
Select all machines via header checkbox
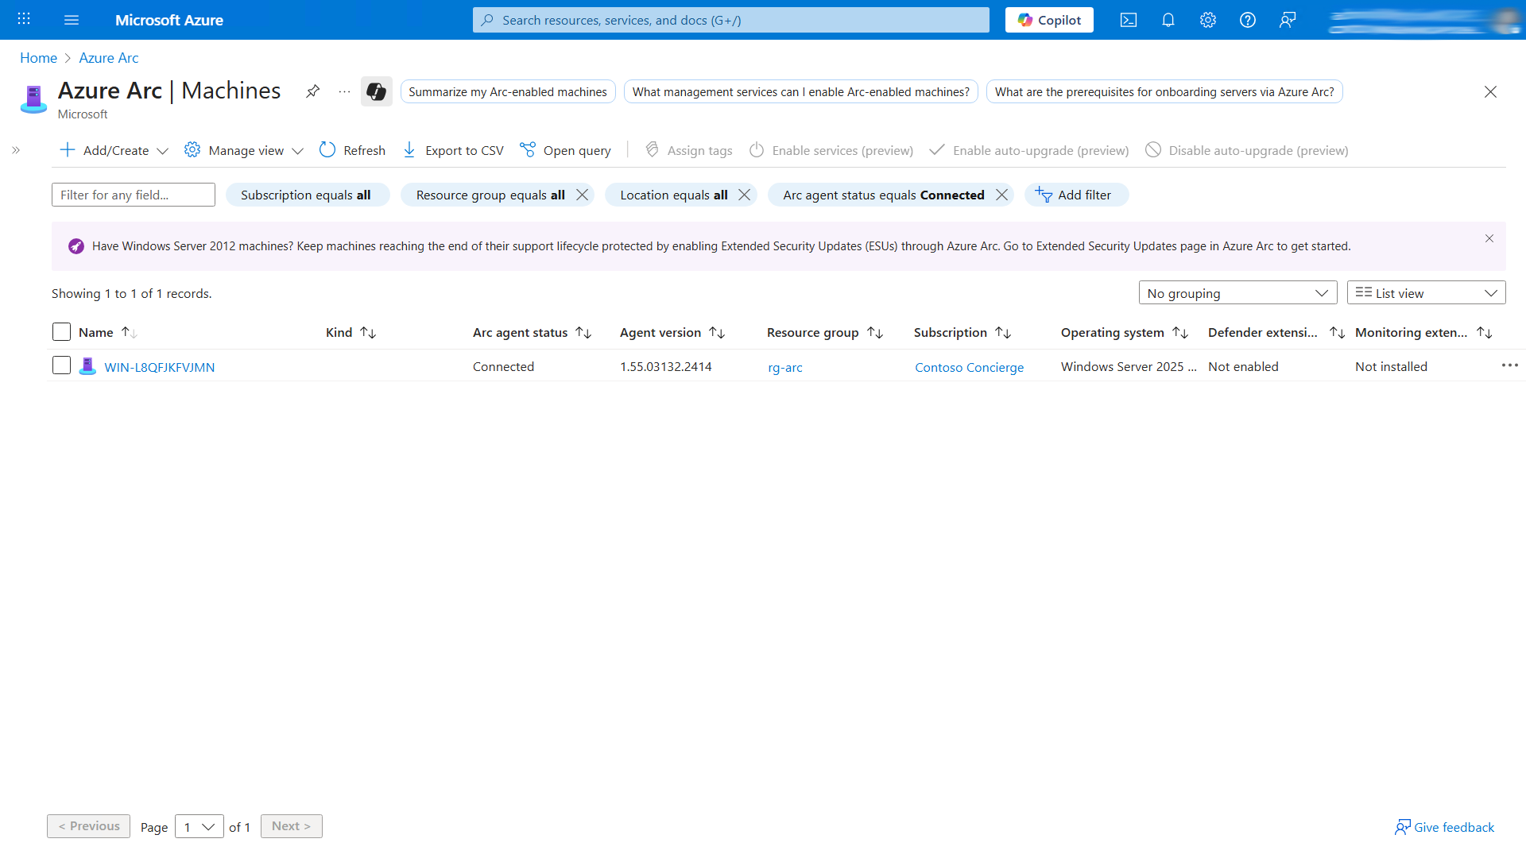(61, 331)
